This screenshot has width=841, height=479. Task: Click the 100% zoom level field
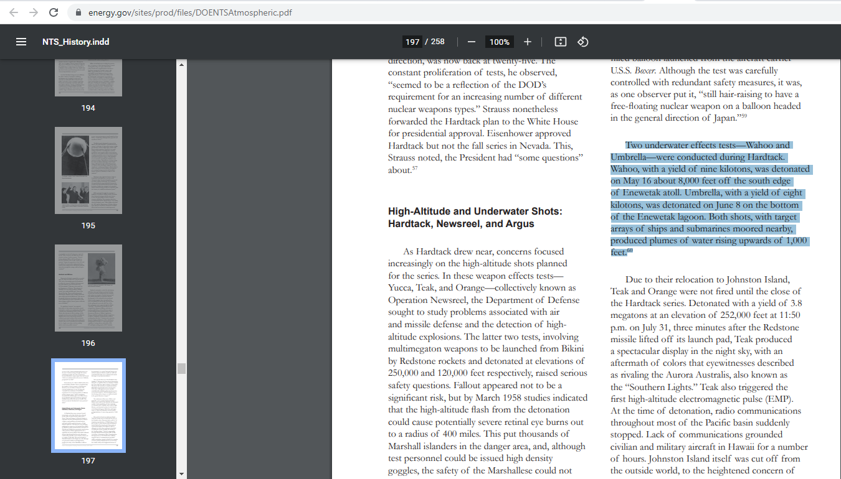[499, 42]
